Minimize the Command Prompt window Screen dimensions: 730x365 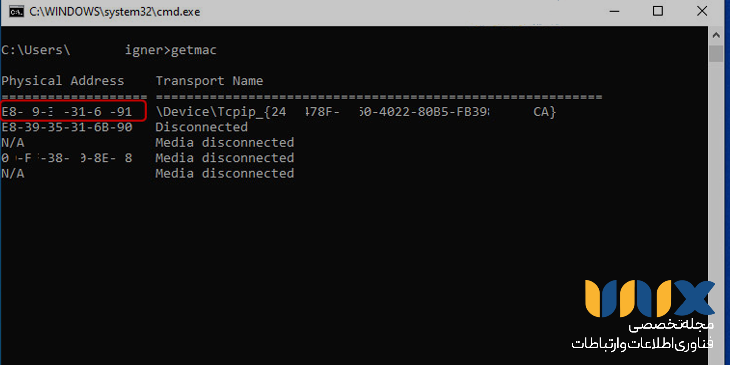pos(614,11)
